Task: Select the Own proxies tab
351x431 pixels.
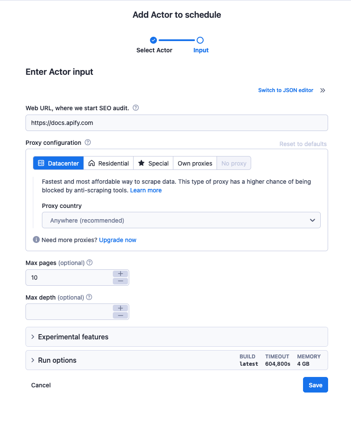Action: click(x=195, y=163)
